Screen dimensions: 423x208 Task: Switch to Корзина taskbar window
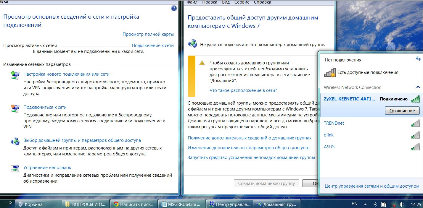pyautogui.click(x=39, y=204)
